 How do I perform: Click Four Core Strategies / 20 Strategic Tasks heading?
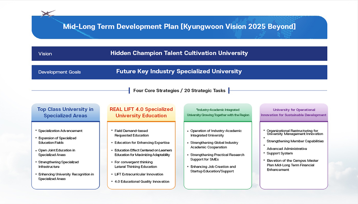point(179,91)
